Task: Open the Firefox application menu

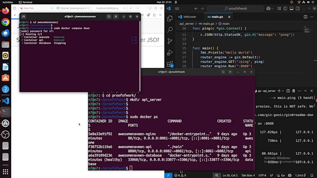Action: [160, 15]
